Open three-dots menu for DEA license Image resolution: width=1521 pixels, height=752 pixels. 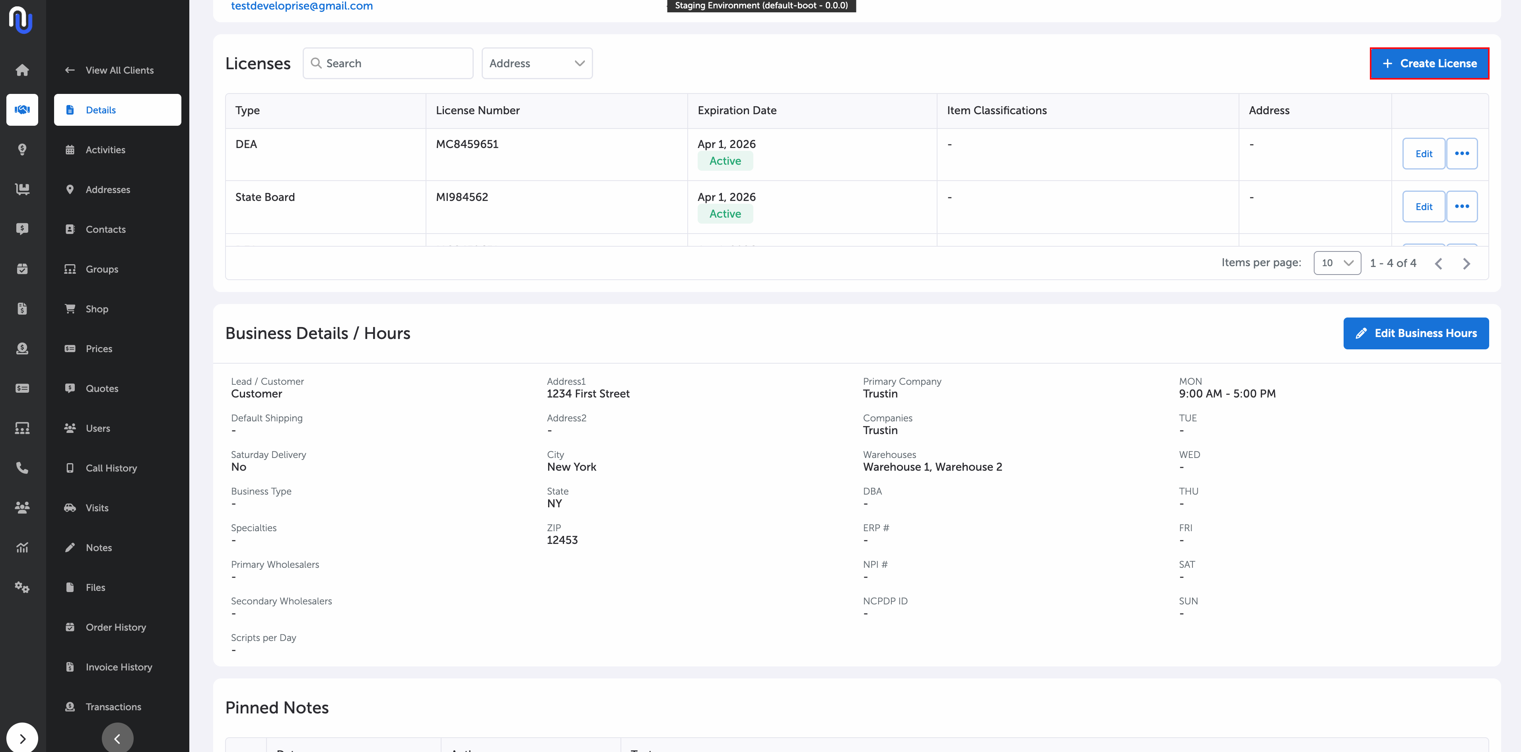coord(1461,154)
